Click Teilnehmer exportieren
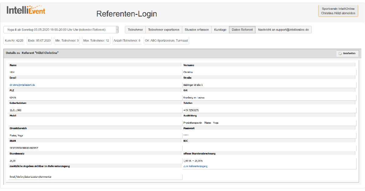 pos(164,30)
